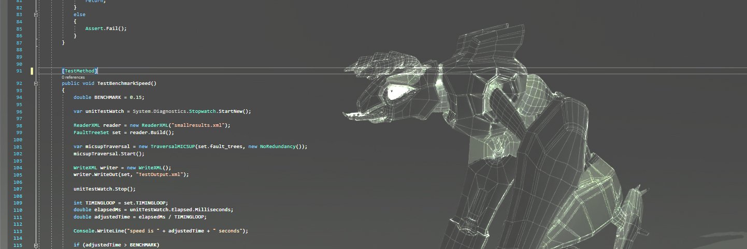Click the Fail method call on line 85
This screenshot has height=249, width=747.
pos(112,28)
